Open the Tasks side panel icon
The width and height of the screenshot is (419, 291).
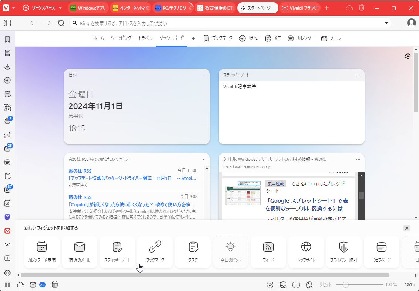[x=7, y=176]
